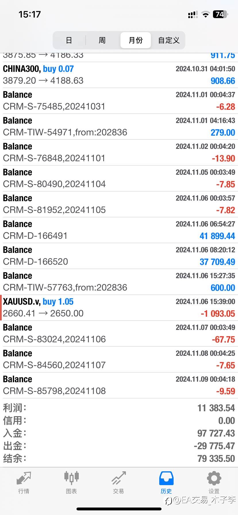
Task: Open the Quotes (行情) tab icon
Action: pos(24,479)
